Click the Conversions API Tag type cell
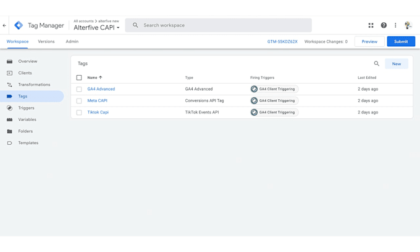Viewport: 420px width, 252px height. [x=204, y=101]
